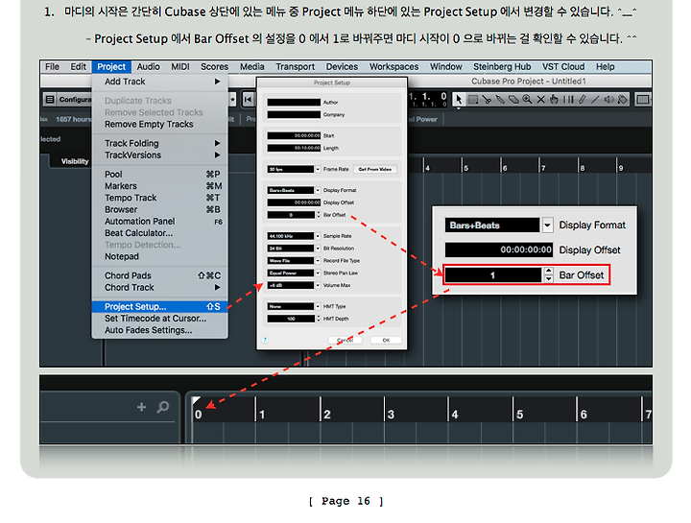Open the Transport menu
691x523 pixels.
pos(296,66)
